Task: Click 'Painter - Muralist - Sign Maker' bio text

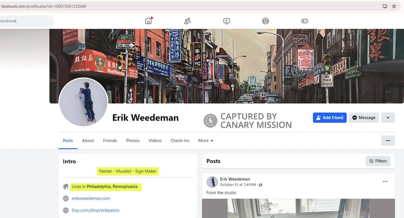Action: click(128, 171)
